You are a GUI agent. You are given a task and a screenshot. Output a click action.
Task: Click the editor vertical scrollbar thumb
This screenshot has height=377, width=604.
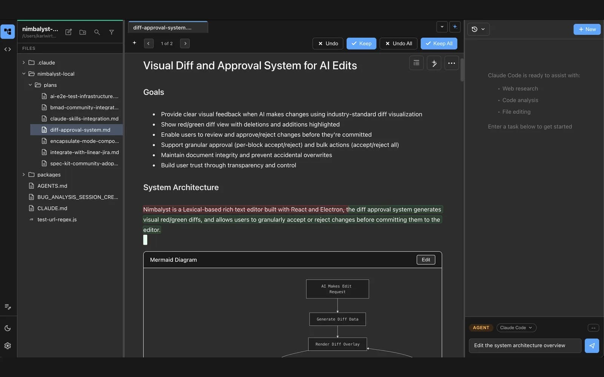point(462,70)
